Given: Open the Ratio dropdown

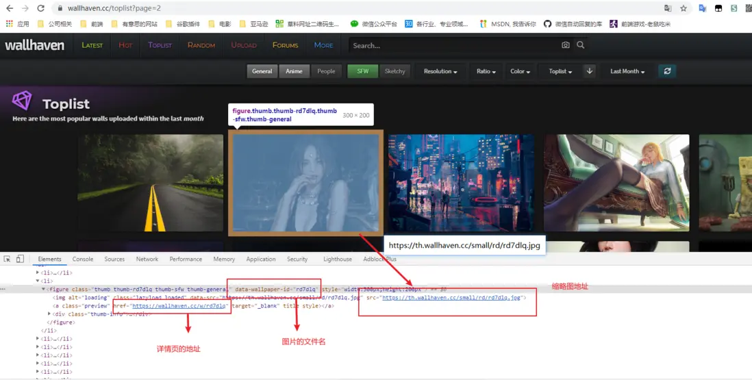Looking at the screenshot, I should tap(486, 71).
